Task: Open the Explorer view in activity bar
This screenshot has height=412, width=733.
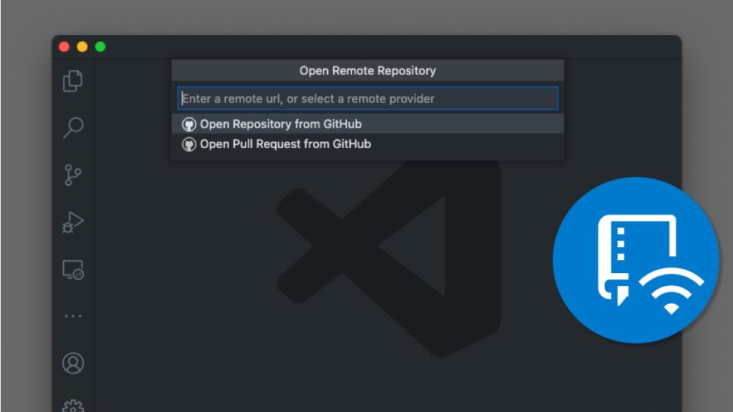Action: [x=73, y=81]
